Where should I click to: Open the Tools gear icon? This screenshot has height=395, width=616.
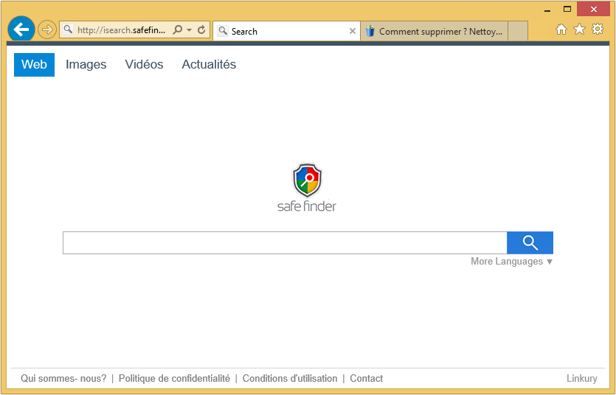coord(598,29)
